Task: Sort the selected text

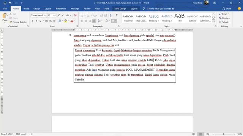Action: (x=111, y=15)
